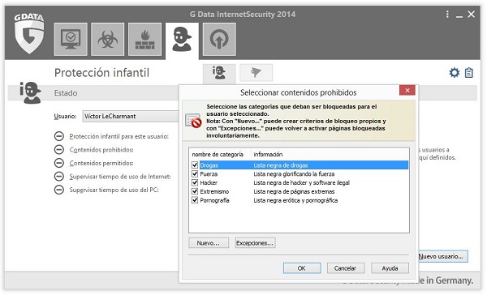Click the Nuevo usuario... button
The height and width of the screenshot is (295, 487).
pyautogui.click(x=443, y=256)
